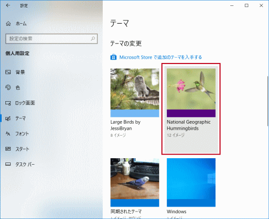Click the "National Geographic Hummingbirds" theme name

point(189,125)
